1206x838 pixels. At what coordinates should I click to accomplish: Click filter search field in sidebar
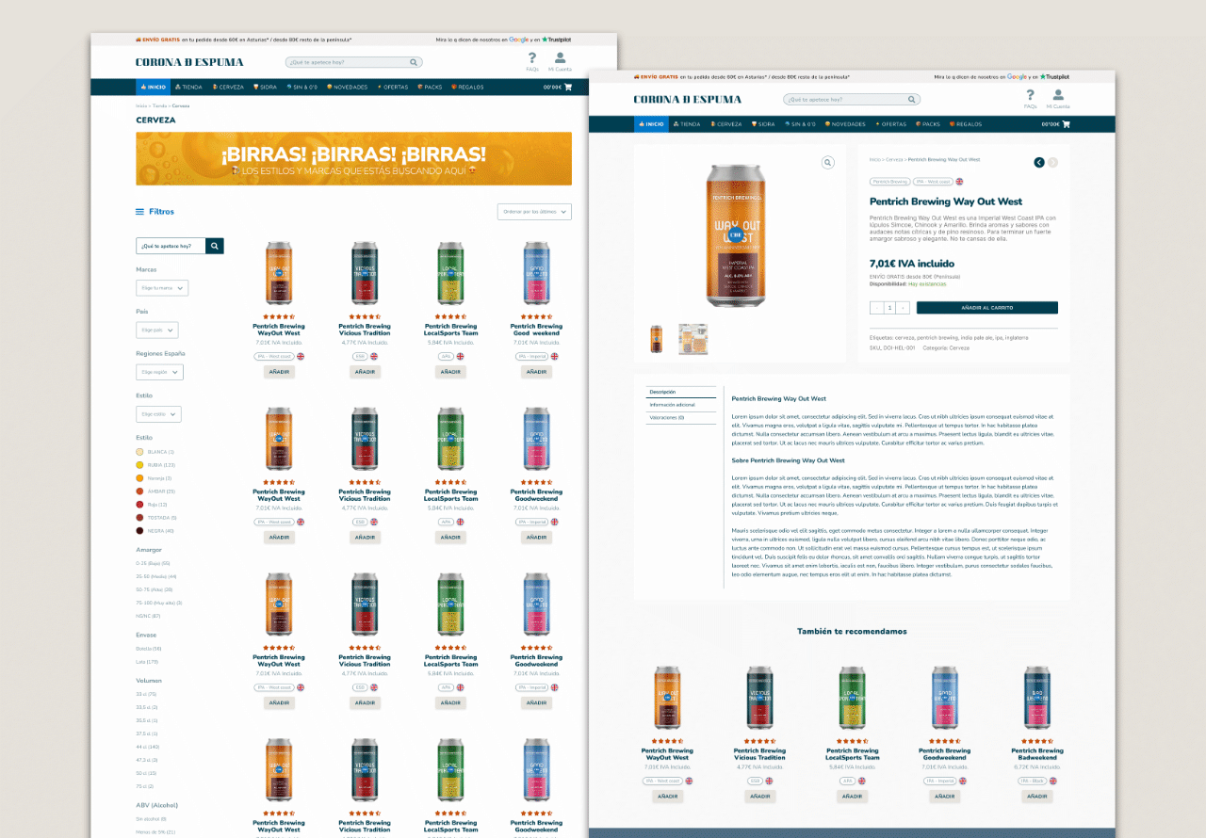[x=171, y=246]
